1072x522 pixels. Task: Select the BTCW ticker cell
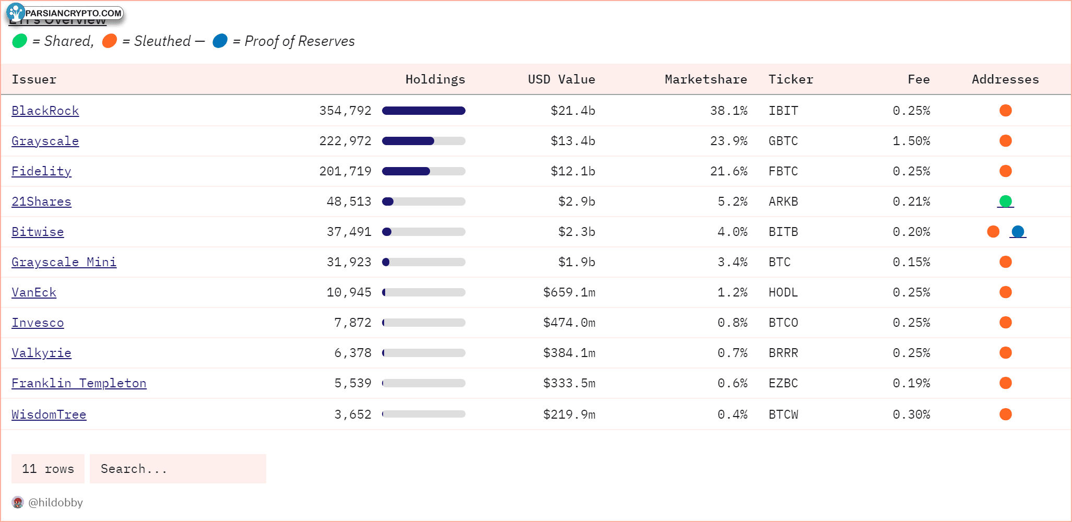(783, 414)
